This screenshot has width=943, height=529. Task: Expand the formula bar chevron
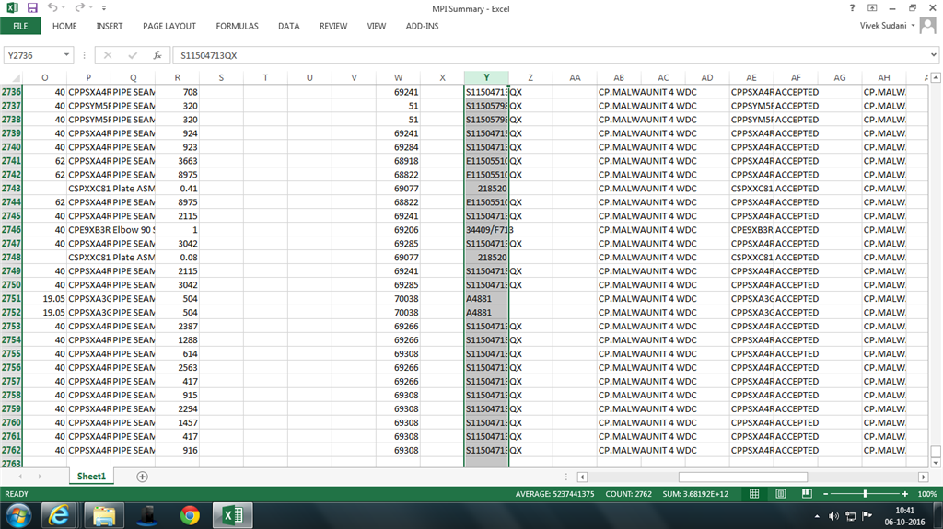[x=934, y=54]
